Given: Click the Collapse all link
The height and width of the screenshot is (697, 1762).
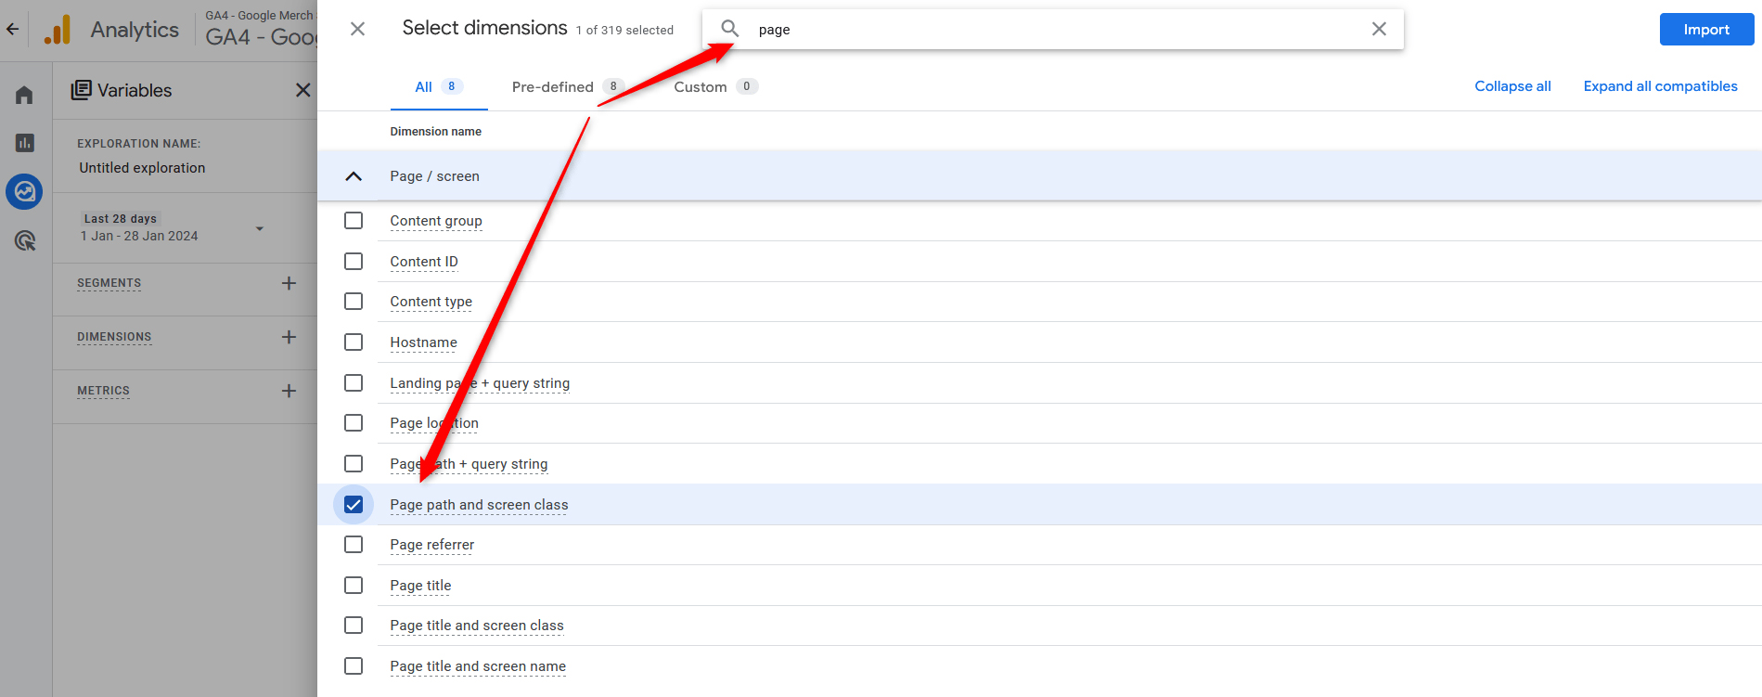Looking at the screenshot, I should click(x=1512, y=86).
